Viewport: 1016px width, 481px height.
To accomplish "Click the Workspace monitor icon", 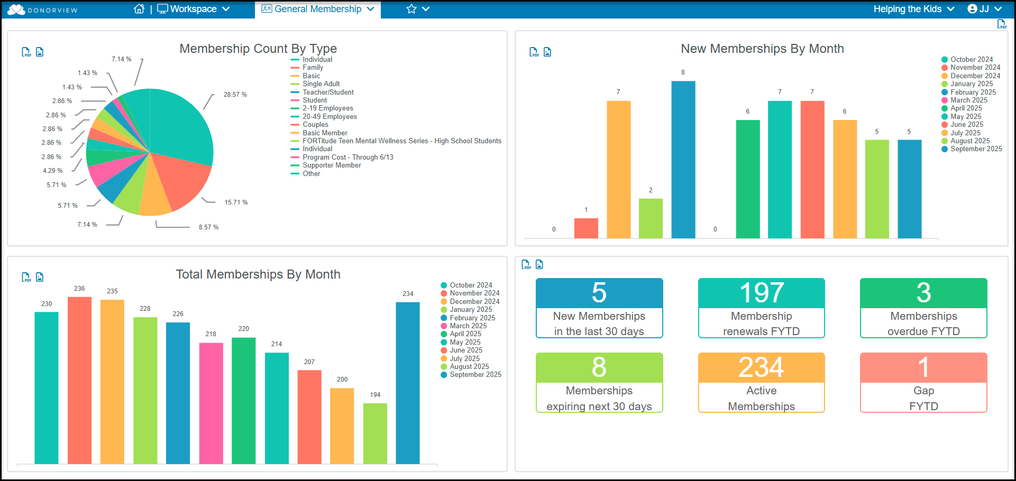I will pyautogui.click(x=162, y=9).
